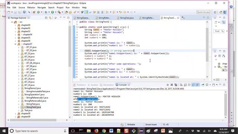Image resolution: width=238 pixels, height=134 pixels.
Task: Open Chrome from the taskbar
Action: 104,131
